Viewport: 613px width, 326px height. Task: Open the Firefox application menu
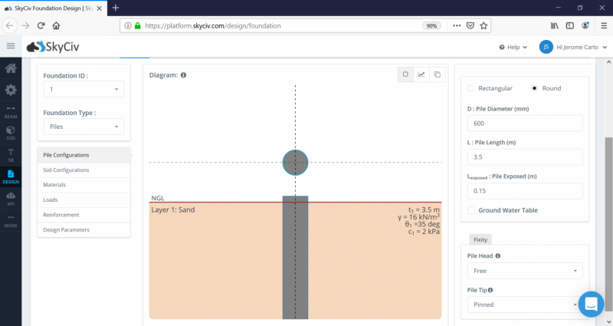pos(604,26)
